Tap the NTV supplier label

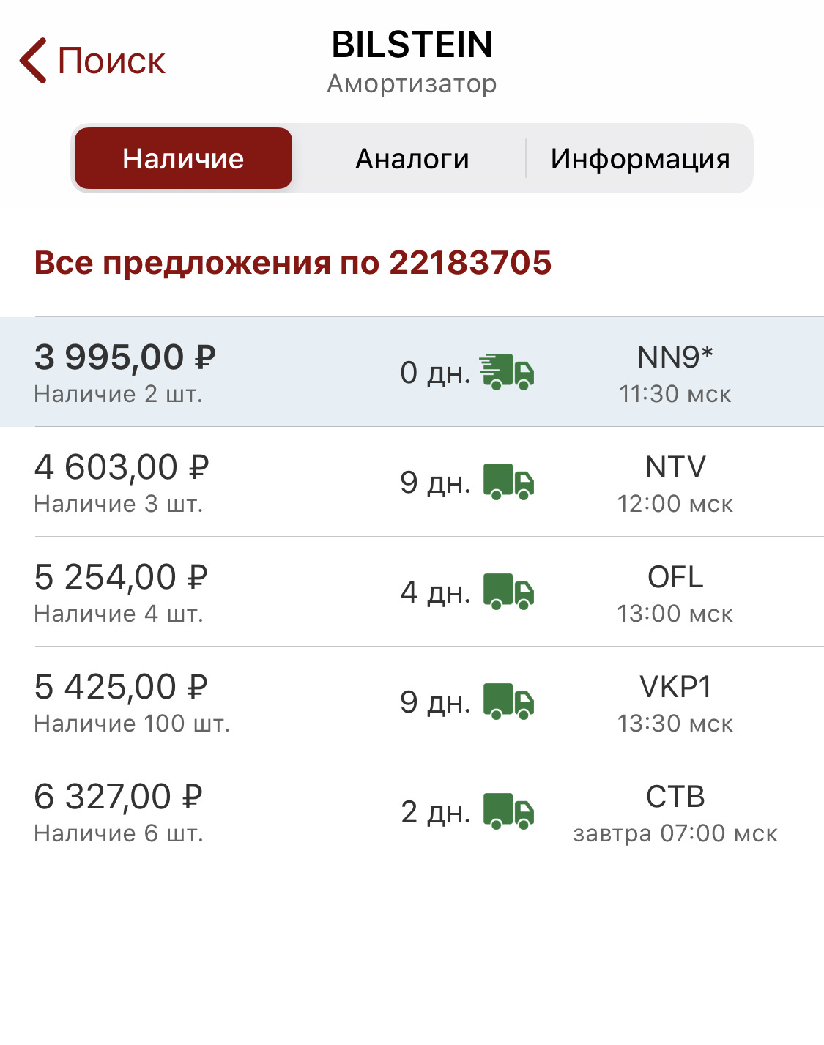tap(675, 467)
